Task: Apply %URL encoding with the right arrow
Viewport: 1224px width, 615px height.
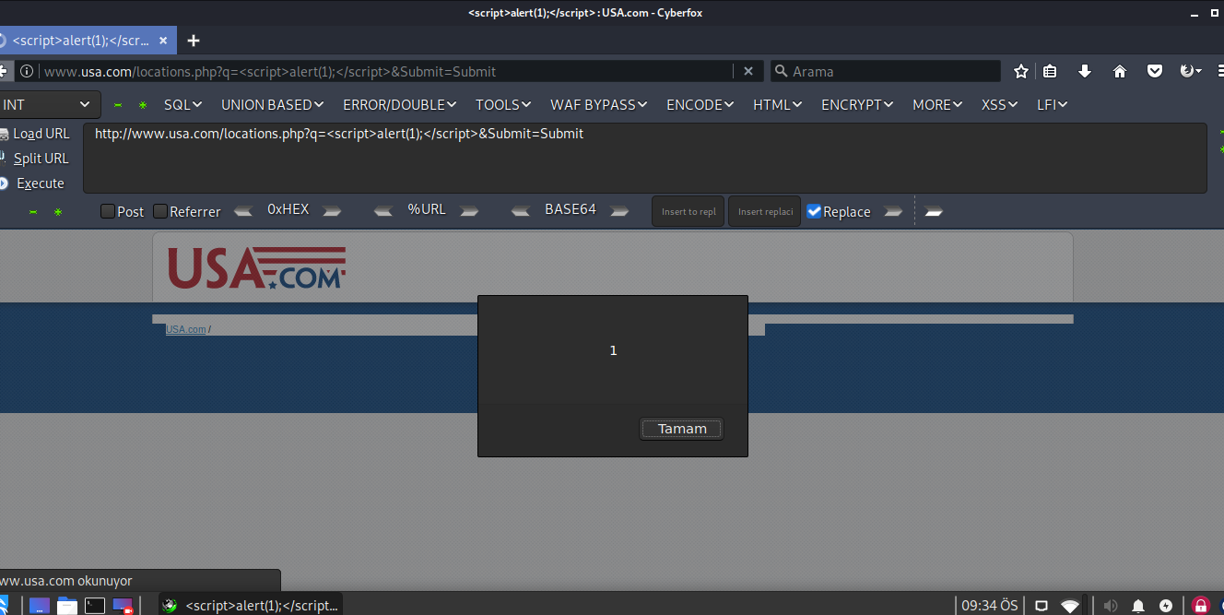Action: point(470,211)
